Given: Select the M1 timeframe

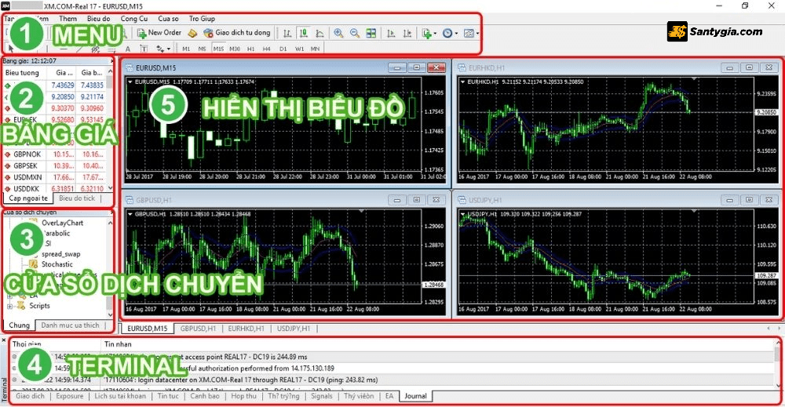Looking at the screenshot, I should pyautogui.click(x=186, y=49).
